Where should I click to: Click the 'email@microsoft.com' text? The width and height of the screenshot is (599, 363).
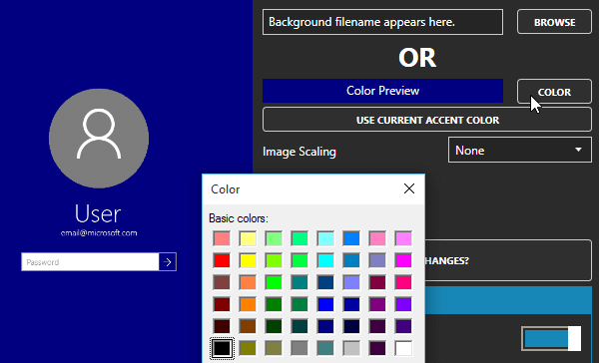pyautogui.click(x=99, y=232)
